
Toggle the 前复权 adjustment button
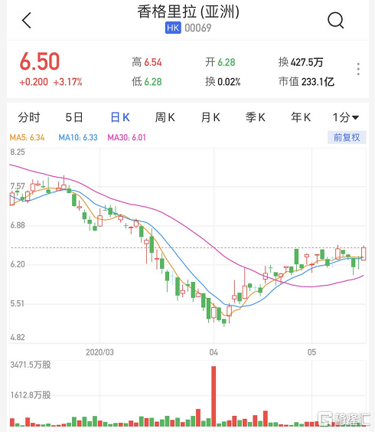click(x=347, y=137)
